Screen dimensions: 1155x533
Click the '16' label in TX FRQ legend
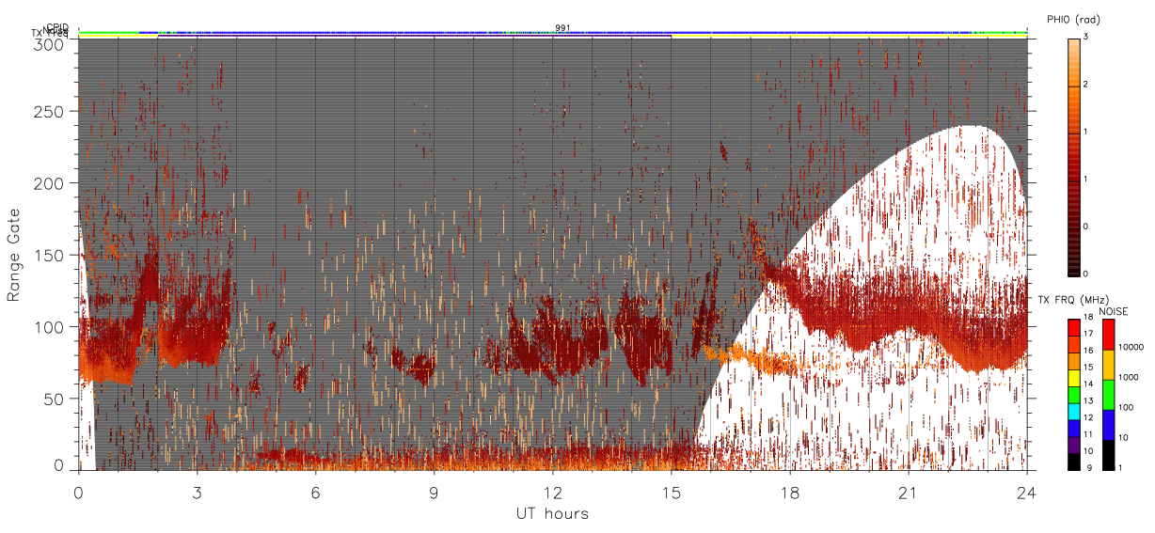click(x=1088, y=351)
